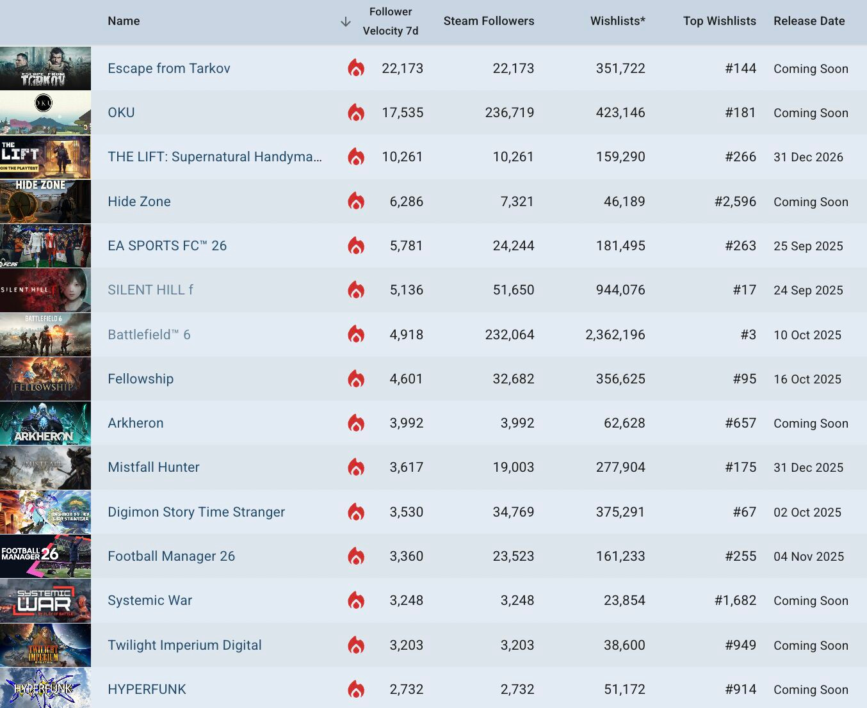Click the flame icon in Football Manager 26 row
This screenshot has height=708, width=867.
coord(356,556)
